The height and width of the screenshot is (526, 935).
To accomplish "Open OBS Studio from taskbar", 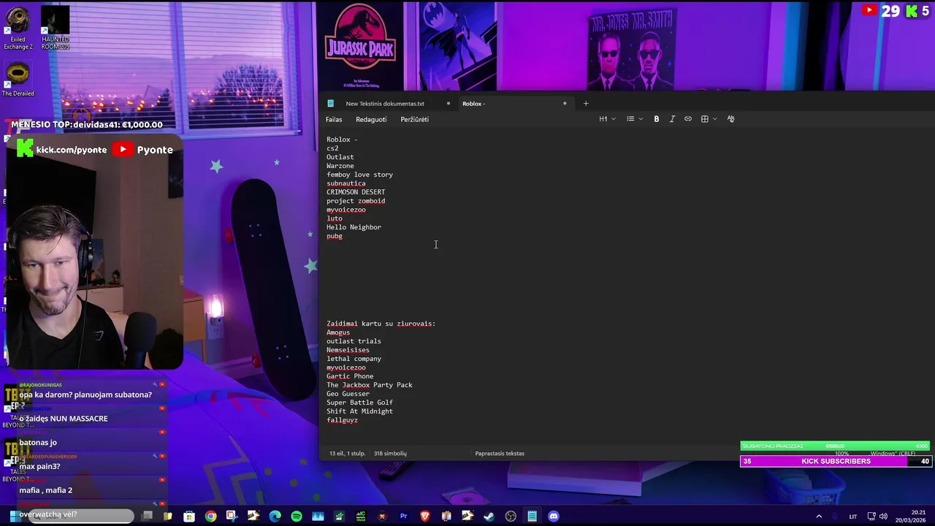I will point(511,517).
